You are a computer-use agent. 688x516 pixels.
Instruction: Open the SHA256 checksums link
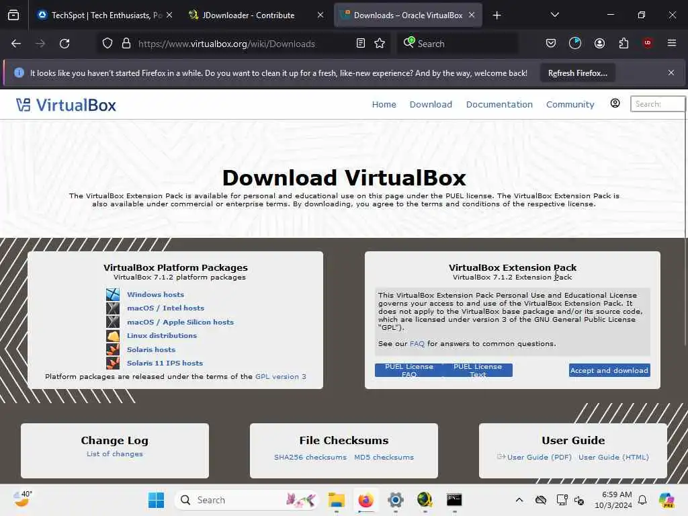(310, 457)
